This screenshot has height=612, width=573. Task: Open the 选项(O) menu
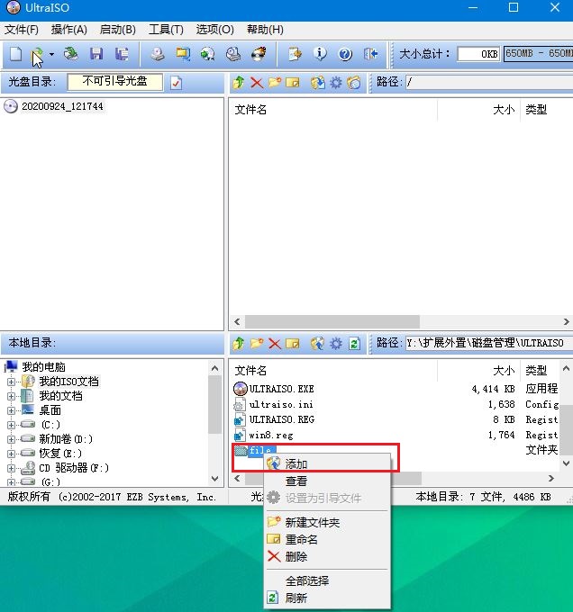[214, 30]
